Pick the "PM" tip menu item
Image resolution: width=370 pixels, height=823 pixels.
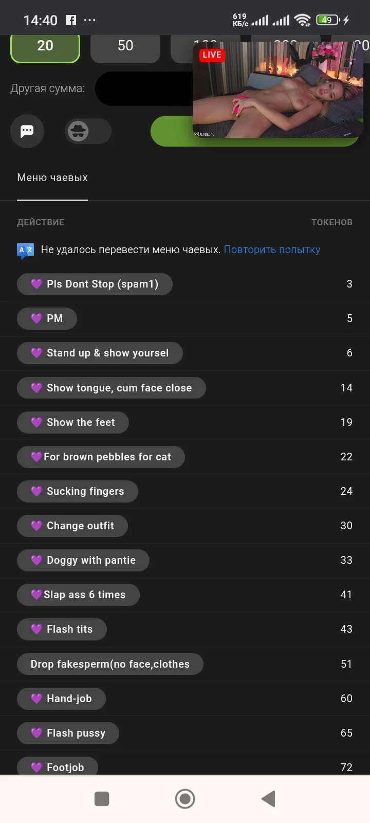pos(47,318)
